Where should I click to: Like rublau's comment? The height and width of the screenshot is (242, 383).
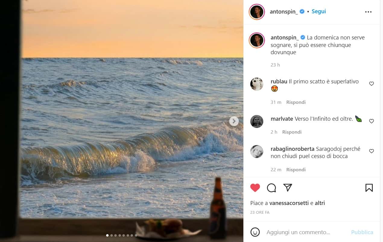(x=372, y=84)
